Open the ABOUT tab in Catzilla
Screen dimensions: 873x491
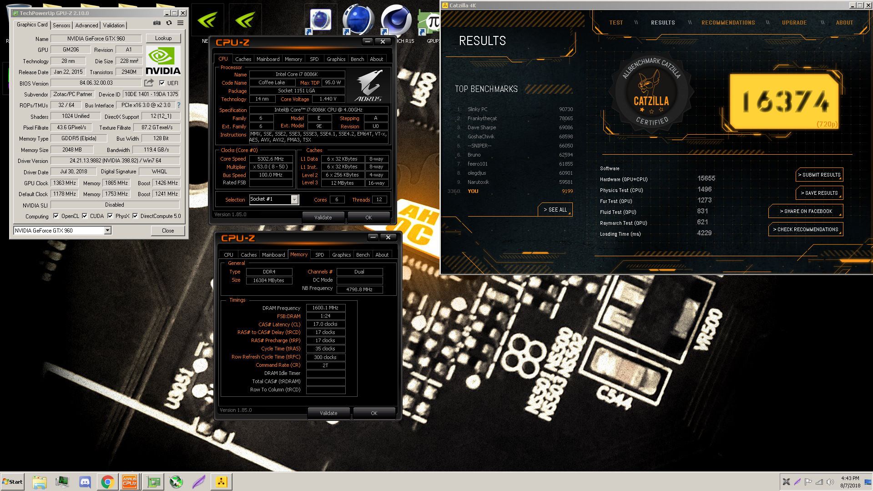[844, 23]
